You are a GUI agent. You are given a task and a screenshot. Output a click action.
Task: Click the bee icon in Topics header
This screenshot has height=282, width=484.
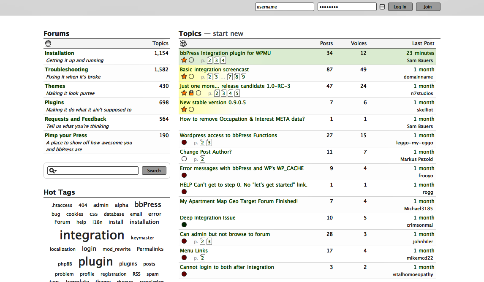pos(183,43)
